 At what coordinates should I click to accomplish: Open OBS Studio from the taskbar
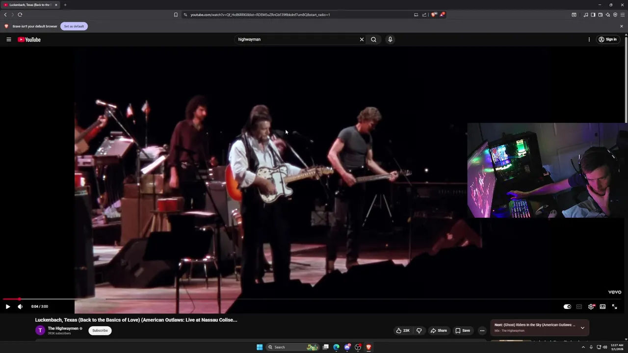(358, 348)
